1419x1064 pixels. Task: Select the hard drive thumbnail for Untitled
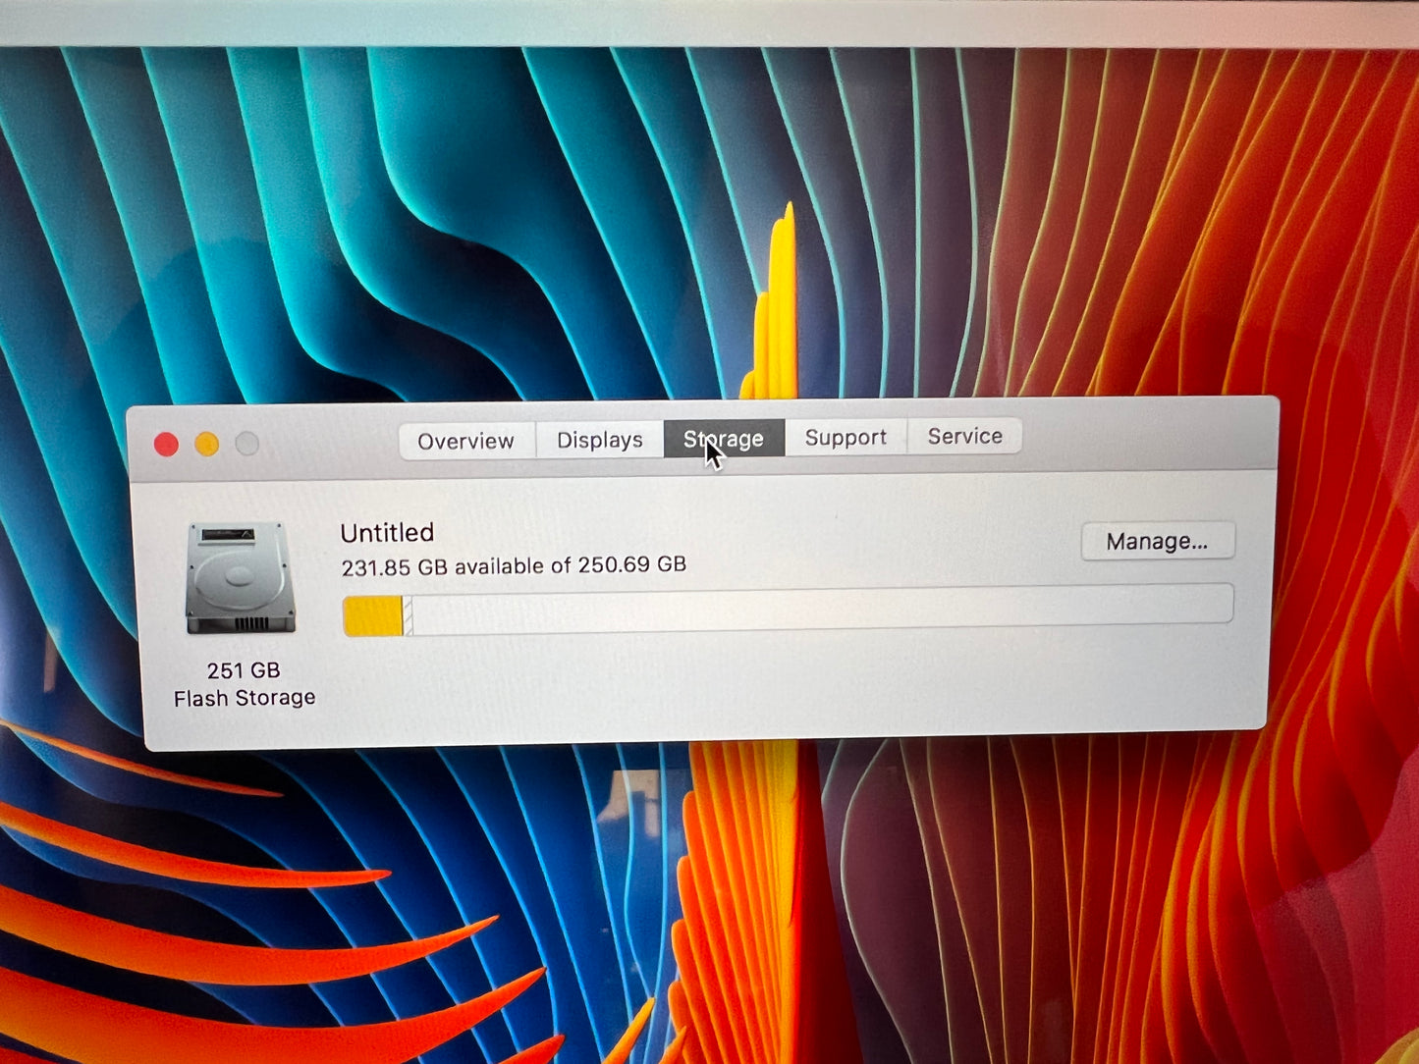pyautogui.click(x=241, y=579)
